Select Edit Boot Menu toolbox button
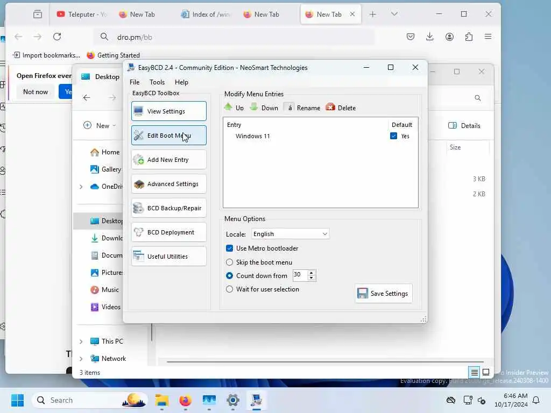This screenshot has height=413, width=551. (168, 135)
